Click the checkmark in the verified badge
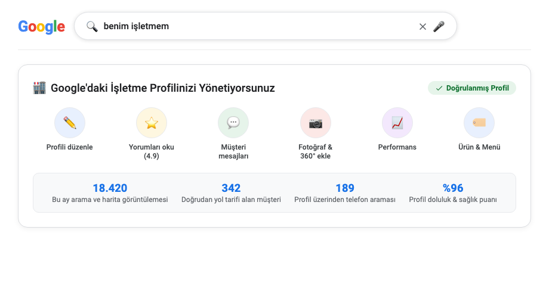 [x=439, y=88]
